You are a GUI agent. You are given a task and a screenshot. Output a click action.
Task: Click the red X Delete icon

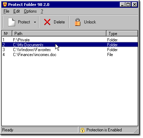[x=47, y=22]
